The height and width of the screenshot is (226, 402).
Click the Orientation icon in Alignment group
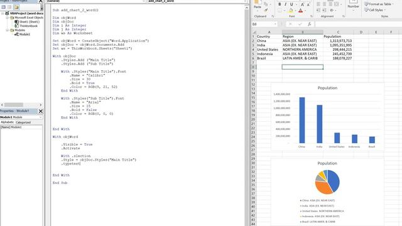332,10
